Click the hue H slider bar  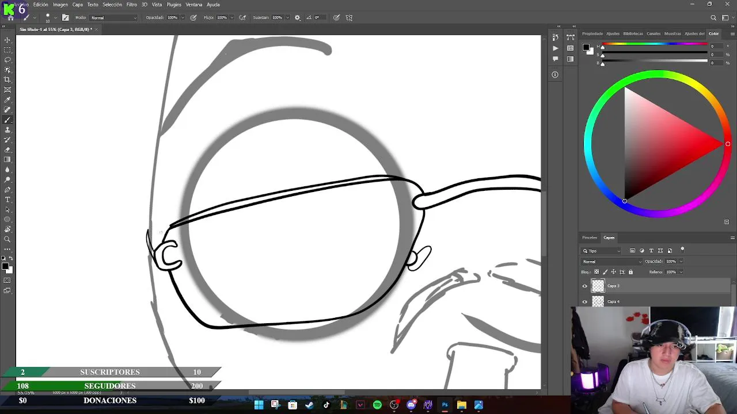pyautogui.click(x=655, y=44)
